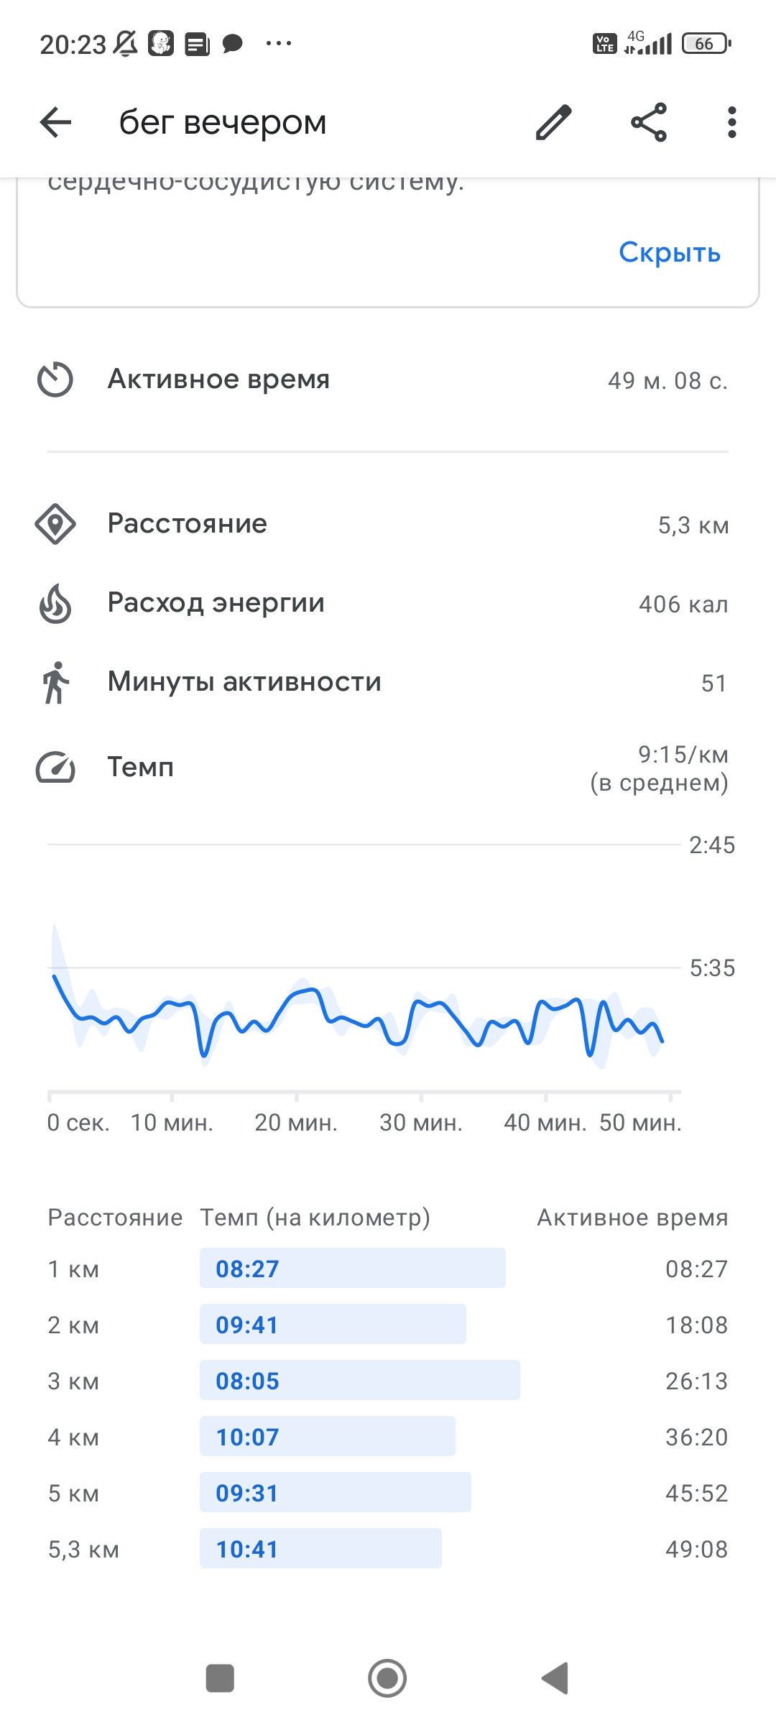Select the 08:05 pace bar for 3 км
The height and width of the screenshot is (1725, 776).
point(359,1380)
